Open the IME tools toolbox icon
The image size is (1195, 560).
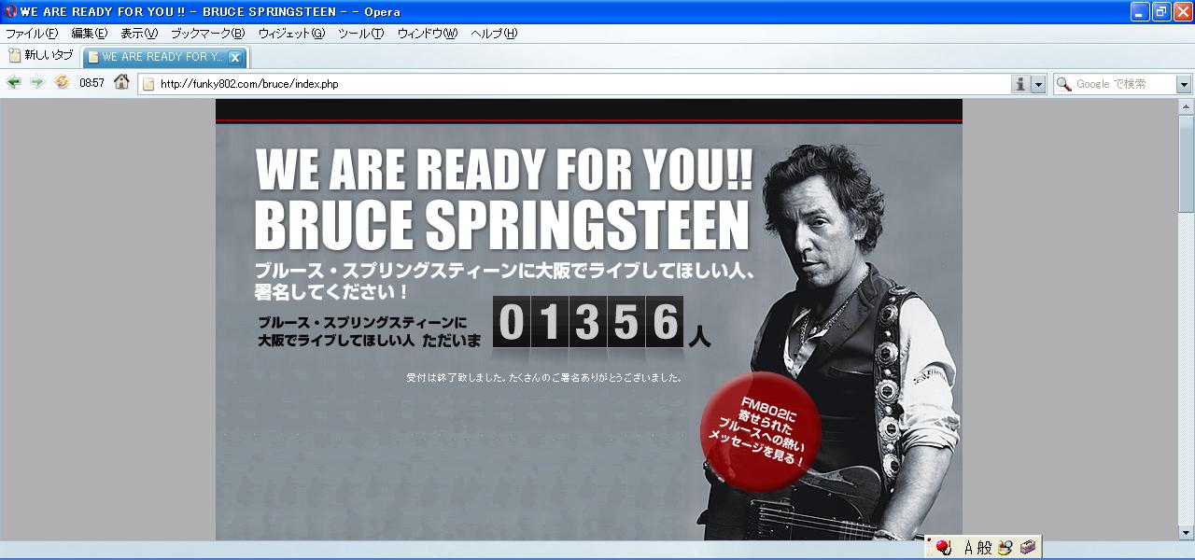pos(1027,548)
